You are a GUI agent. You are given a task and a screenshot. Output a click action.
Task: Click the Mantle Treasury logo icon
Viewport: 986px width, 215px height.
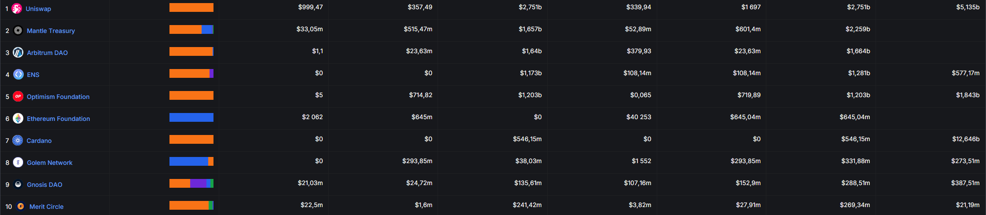pyautogui.click(x=18, y=30)
